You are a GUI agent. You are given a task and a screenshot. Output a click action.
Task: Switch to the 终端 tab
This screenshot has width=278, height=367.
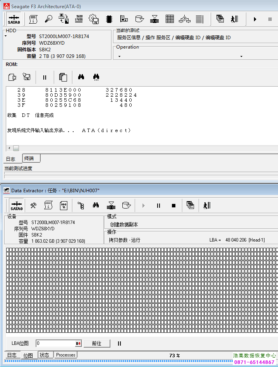point(29,158)
